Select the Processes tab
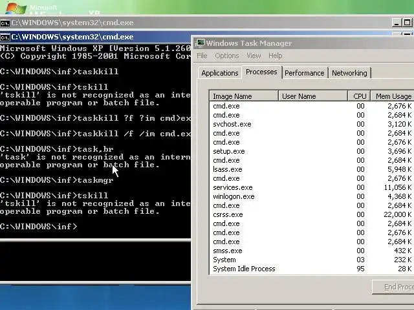 click(x=261, y=72)
